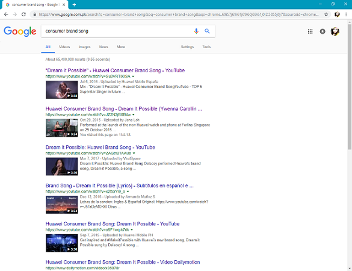352x271 pixels.
Task: Open a new browser tab
Action: click(x=74, y=4)
